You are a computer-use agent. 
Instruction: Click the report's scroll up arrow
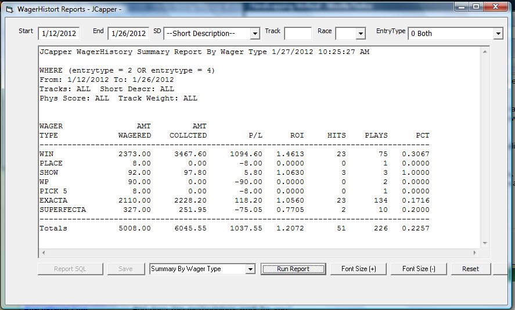pyautogui.click(x=485, y=52)
